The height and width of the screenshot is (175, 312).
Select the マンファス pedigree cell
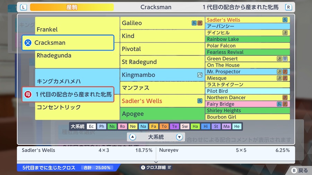(x=162, y=88)
